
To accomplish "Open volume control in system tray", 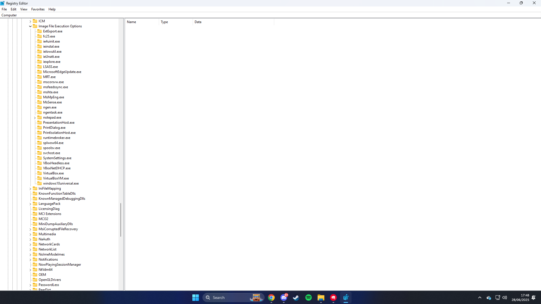I will (x=505, y=298).
